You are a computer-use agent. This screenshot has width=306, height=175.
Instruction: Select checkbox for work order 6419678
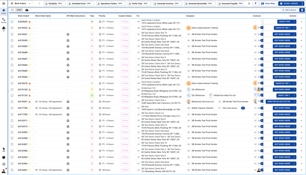coord(12,84)
